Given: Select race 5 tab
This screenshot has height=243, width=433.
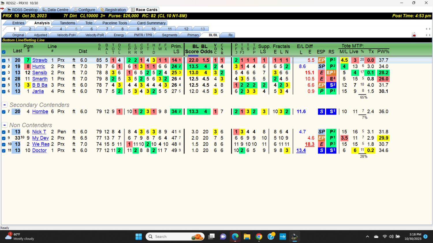Looking at the screenshot, I should pyautogui.click(x=76, y=29).
